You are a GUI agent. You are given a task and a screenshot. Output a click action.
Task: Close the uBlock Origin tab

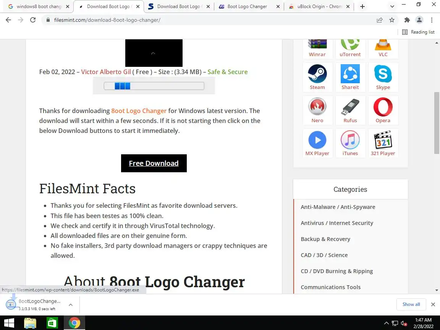tap(348, 6)
